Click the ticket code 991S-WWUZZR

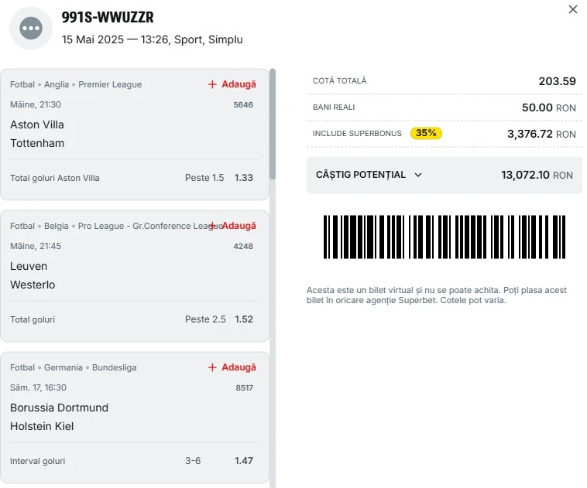point(108,17)
